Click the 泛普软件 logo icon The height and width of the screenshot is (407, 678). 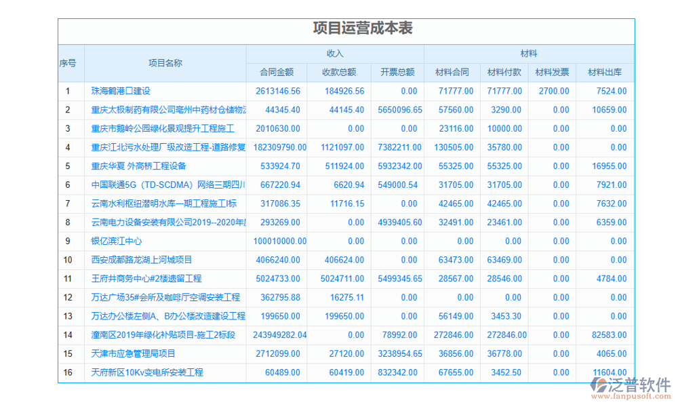pyautogui.click(x=599, y=385)
